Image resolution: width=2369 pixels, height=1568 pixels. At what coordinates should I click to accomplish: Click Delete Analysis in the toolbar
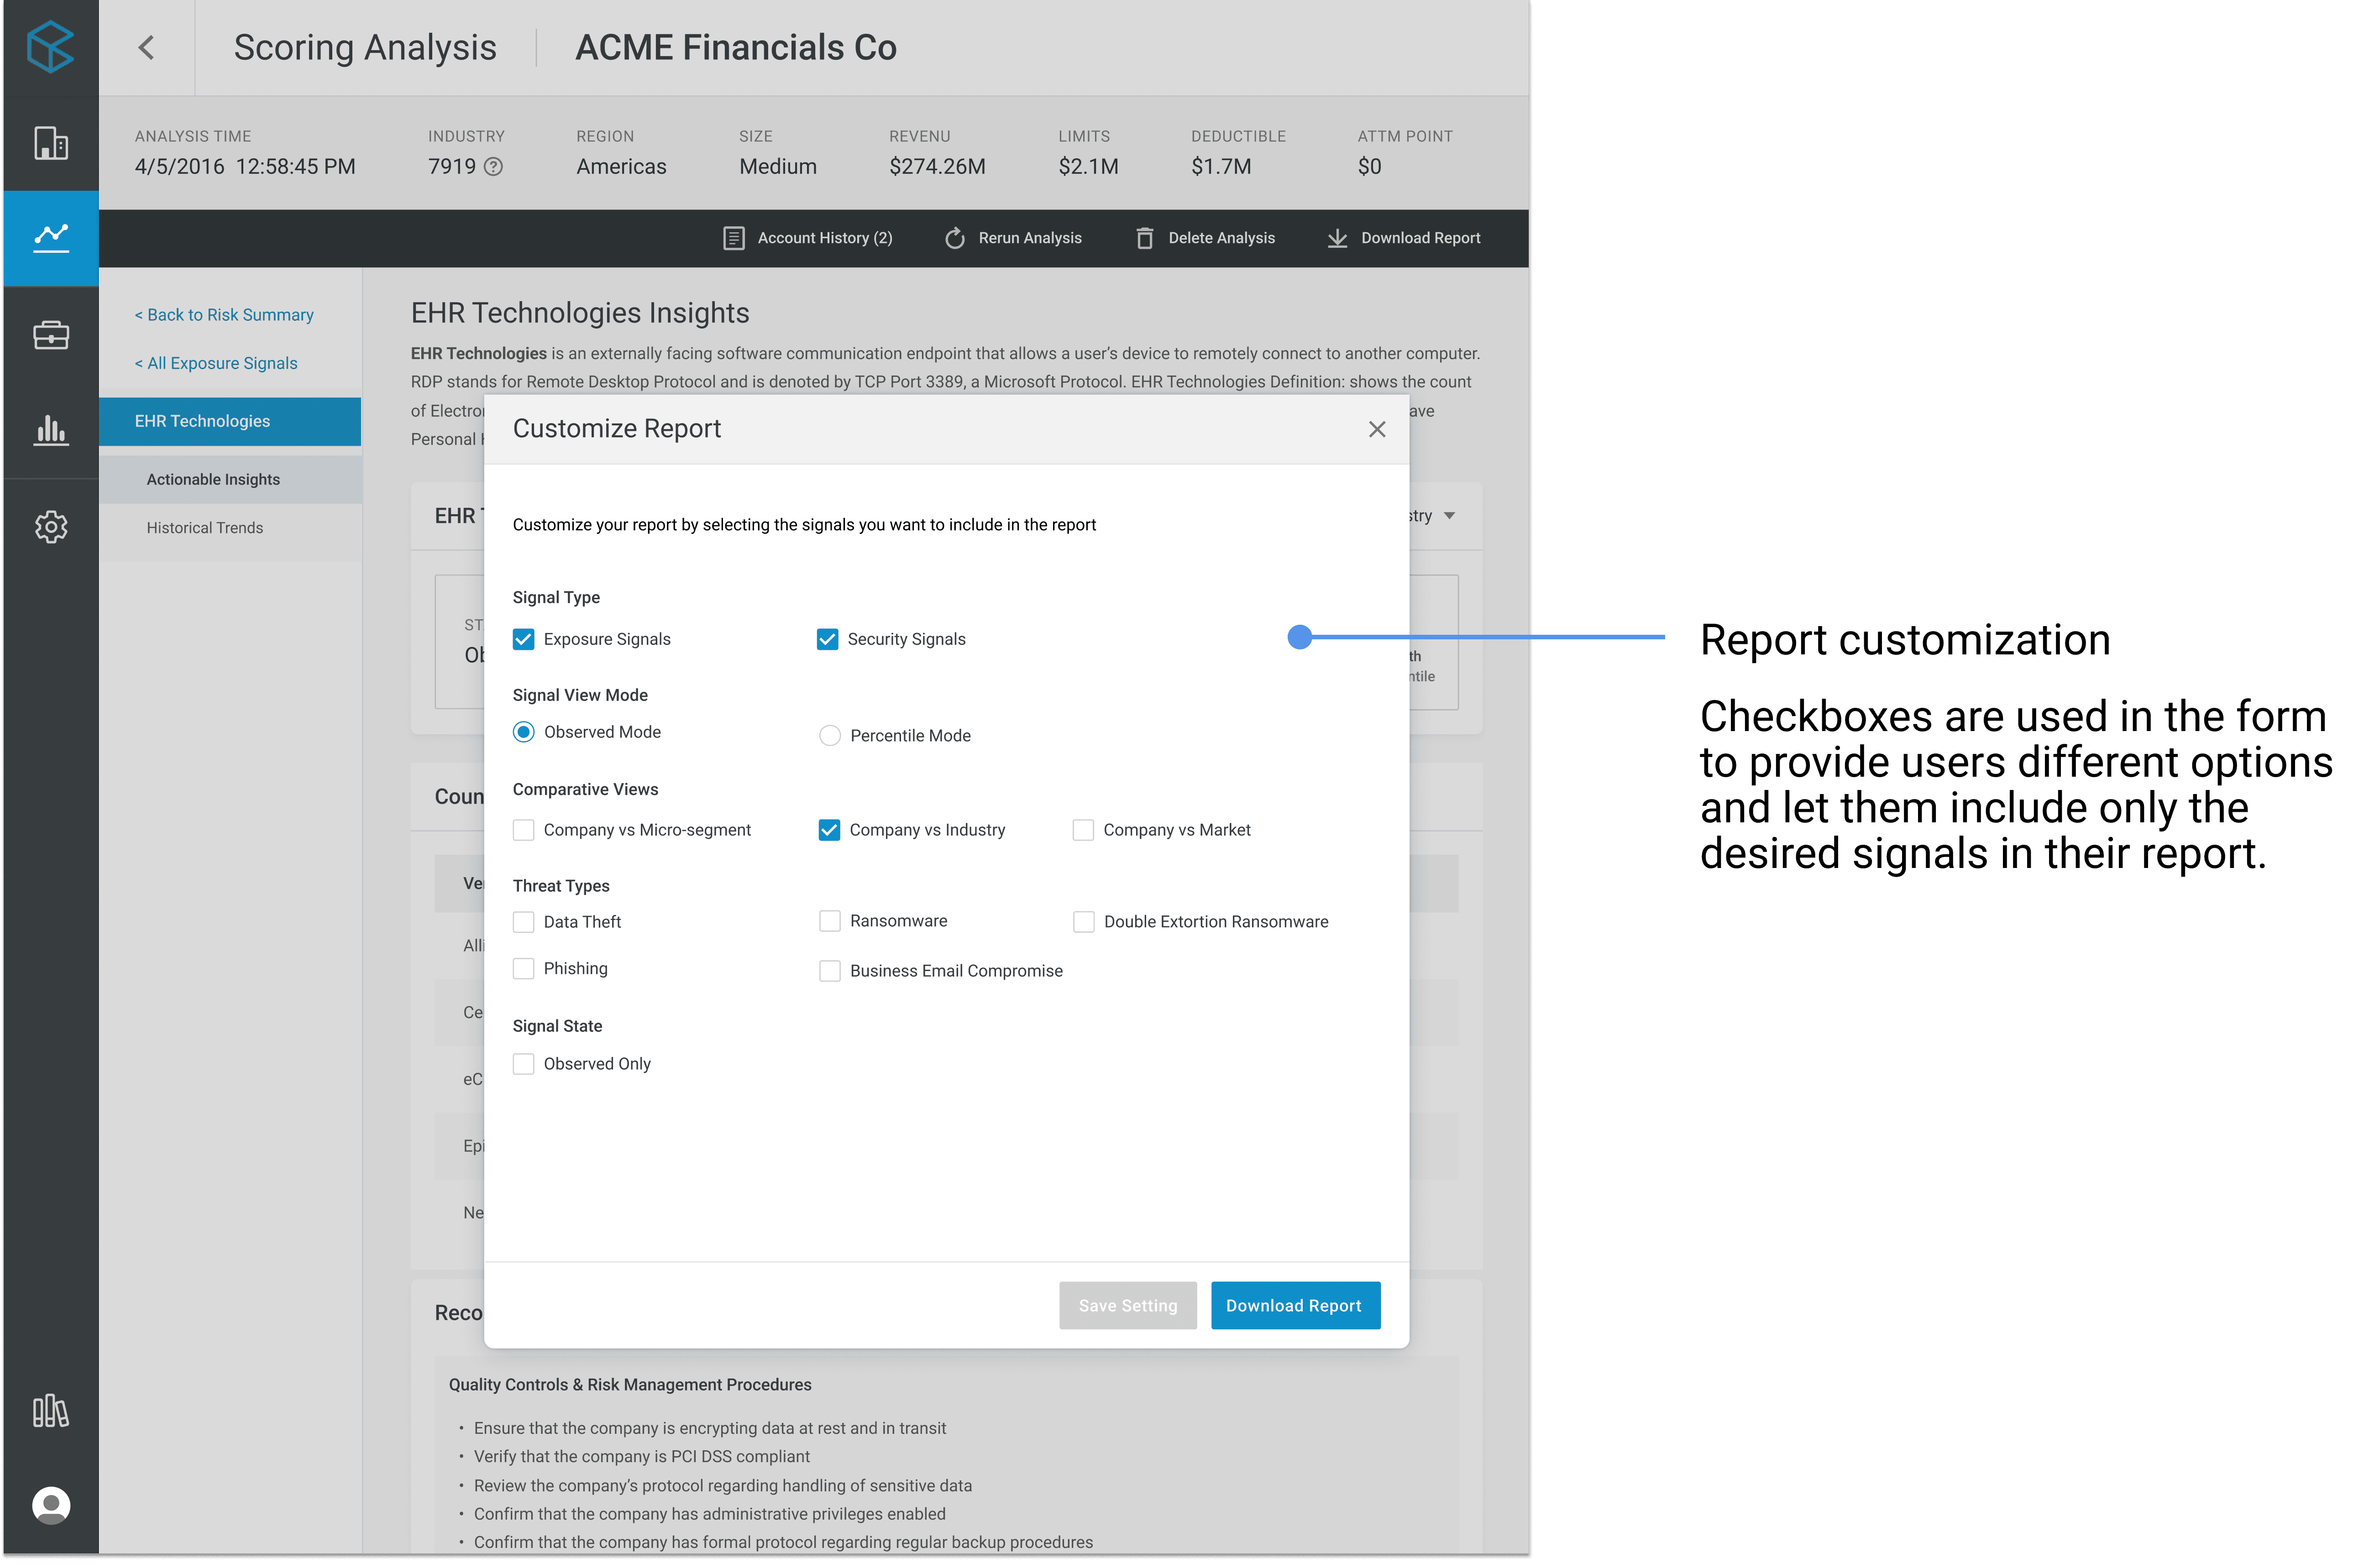pos(1205,238)
